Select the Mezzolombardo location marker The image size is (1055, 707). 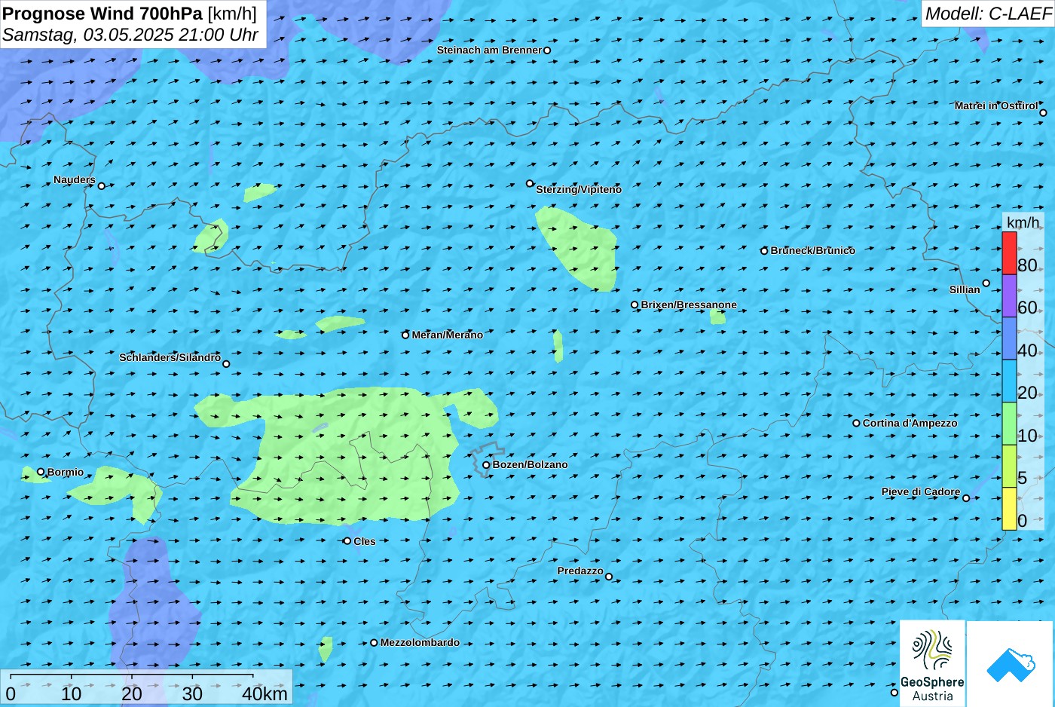(x=374, y=643)
